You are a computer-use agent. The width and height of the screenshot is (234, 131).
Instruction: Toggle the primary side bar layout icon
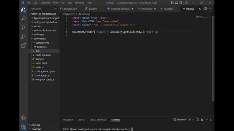[172, 3]
